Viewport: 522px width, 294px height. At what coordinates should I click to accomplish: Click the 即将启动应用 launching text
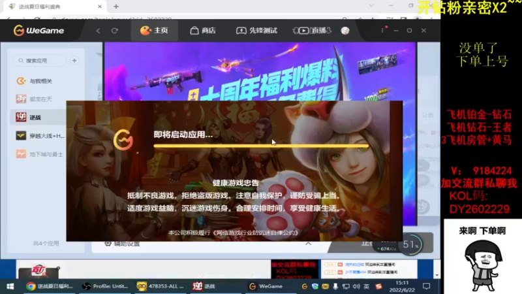(x=183, y=135)
